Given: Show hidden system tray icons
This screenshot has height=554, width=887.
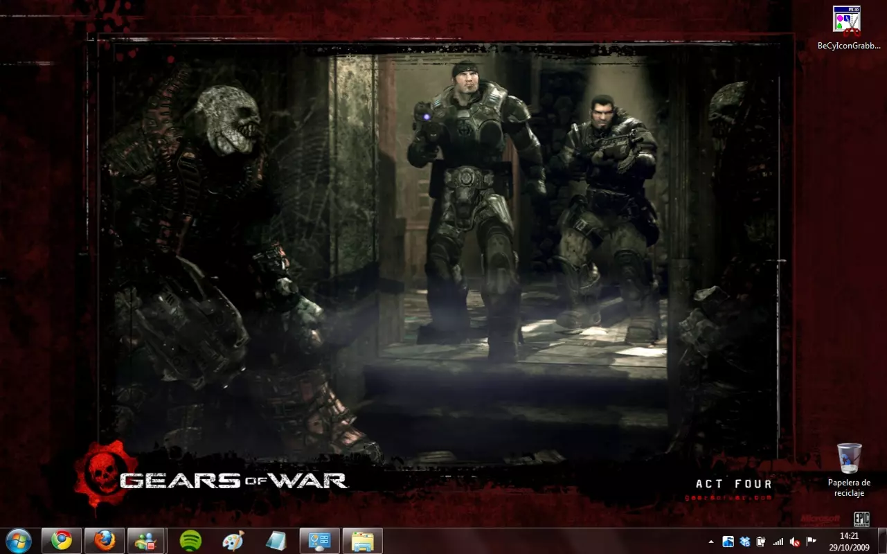Looking at the screenshot, I should click(710, 541).
